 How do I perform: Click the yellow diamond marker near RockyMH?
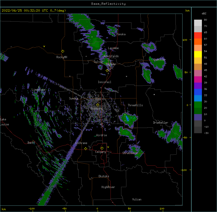coord(63,51)
